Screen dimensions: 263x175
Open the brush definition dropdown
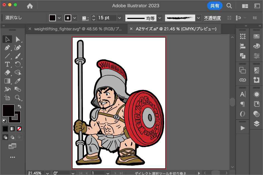[x=199, y=18]
